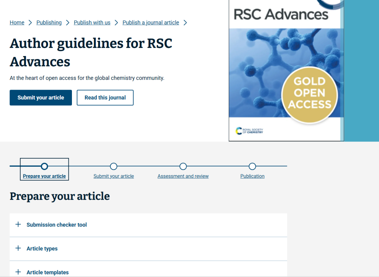Click plus icon beside Article templates
379x277 pixels.
coord(18,272)
